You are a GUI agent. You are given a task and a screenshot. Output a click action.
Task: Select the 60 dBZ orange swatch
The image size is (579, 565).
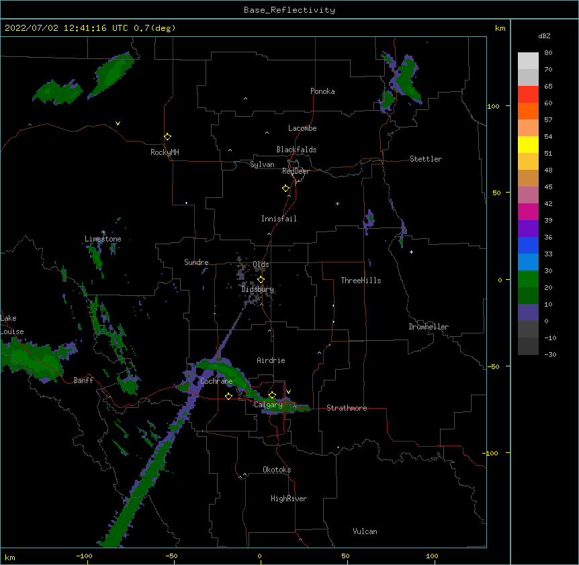(528, 111)
